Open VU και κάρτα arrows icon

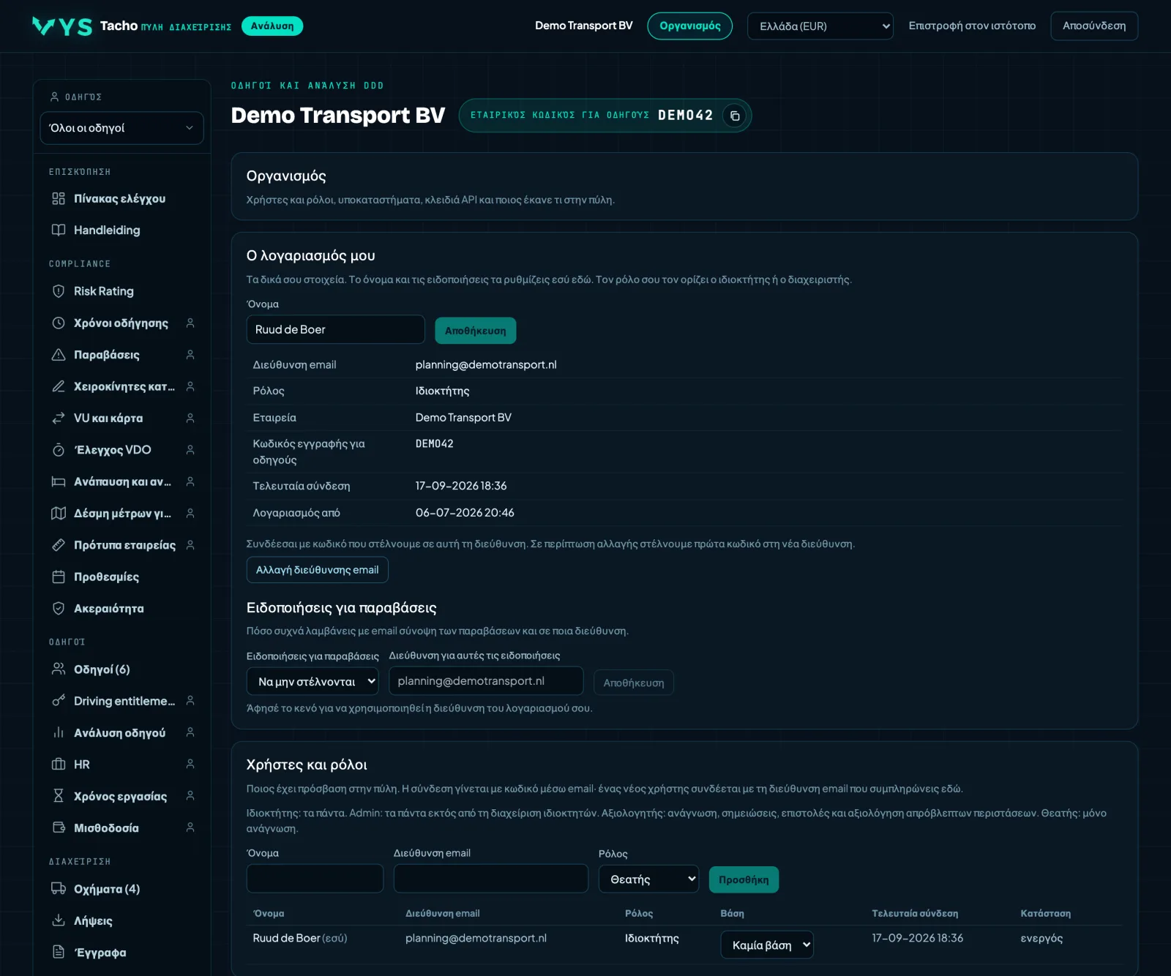coord(59,418)
